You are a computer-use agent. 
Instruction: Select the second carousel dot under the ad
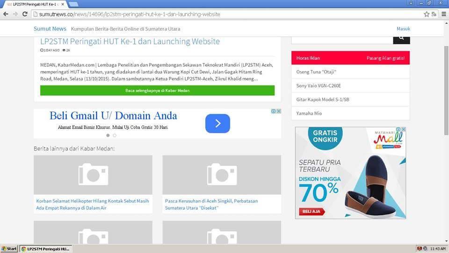115,135
